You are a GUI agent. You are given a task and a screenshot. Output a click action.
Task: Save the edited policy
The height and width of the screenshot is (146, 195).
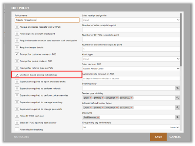point(158,137)
